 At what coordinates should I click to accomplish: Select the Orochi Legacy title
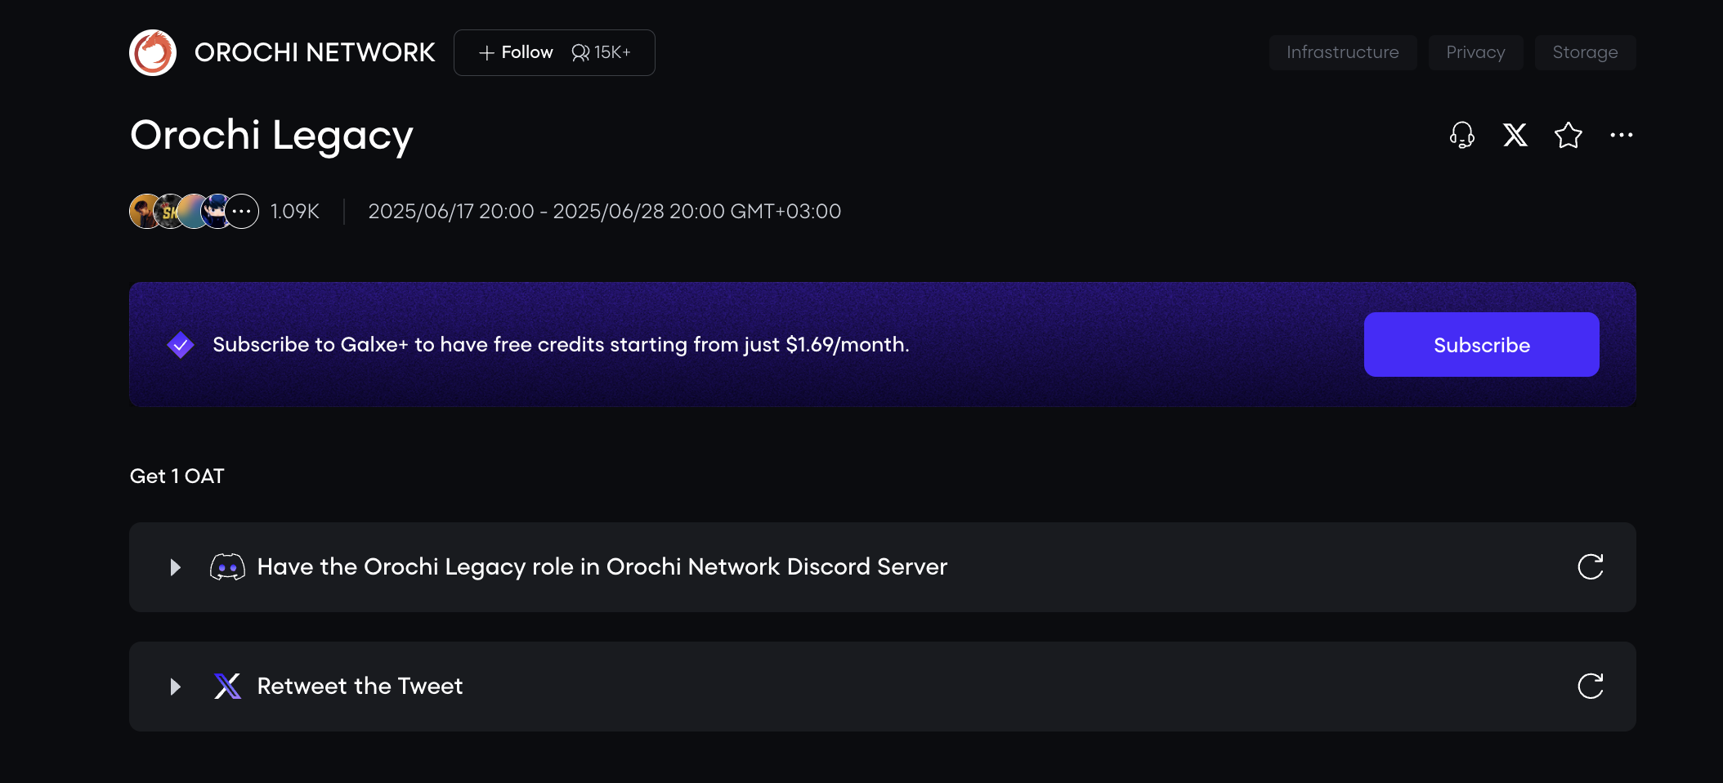point(271,136)
